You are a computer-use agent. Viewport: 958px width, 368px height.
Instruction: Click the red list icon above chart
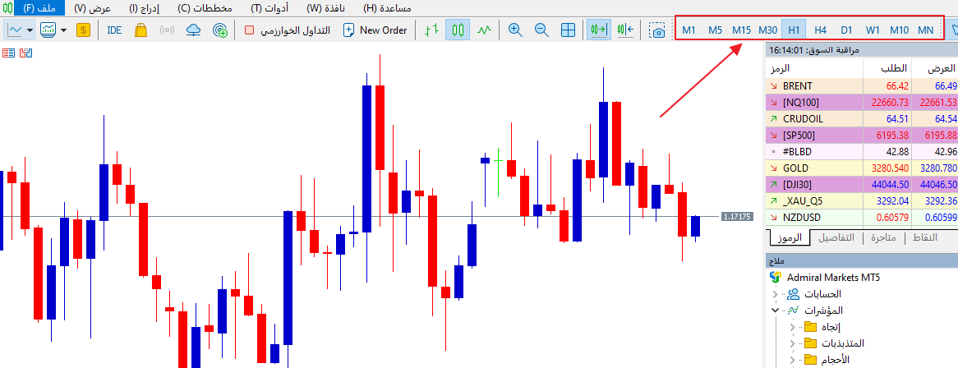click(x=8, y=53)
